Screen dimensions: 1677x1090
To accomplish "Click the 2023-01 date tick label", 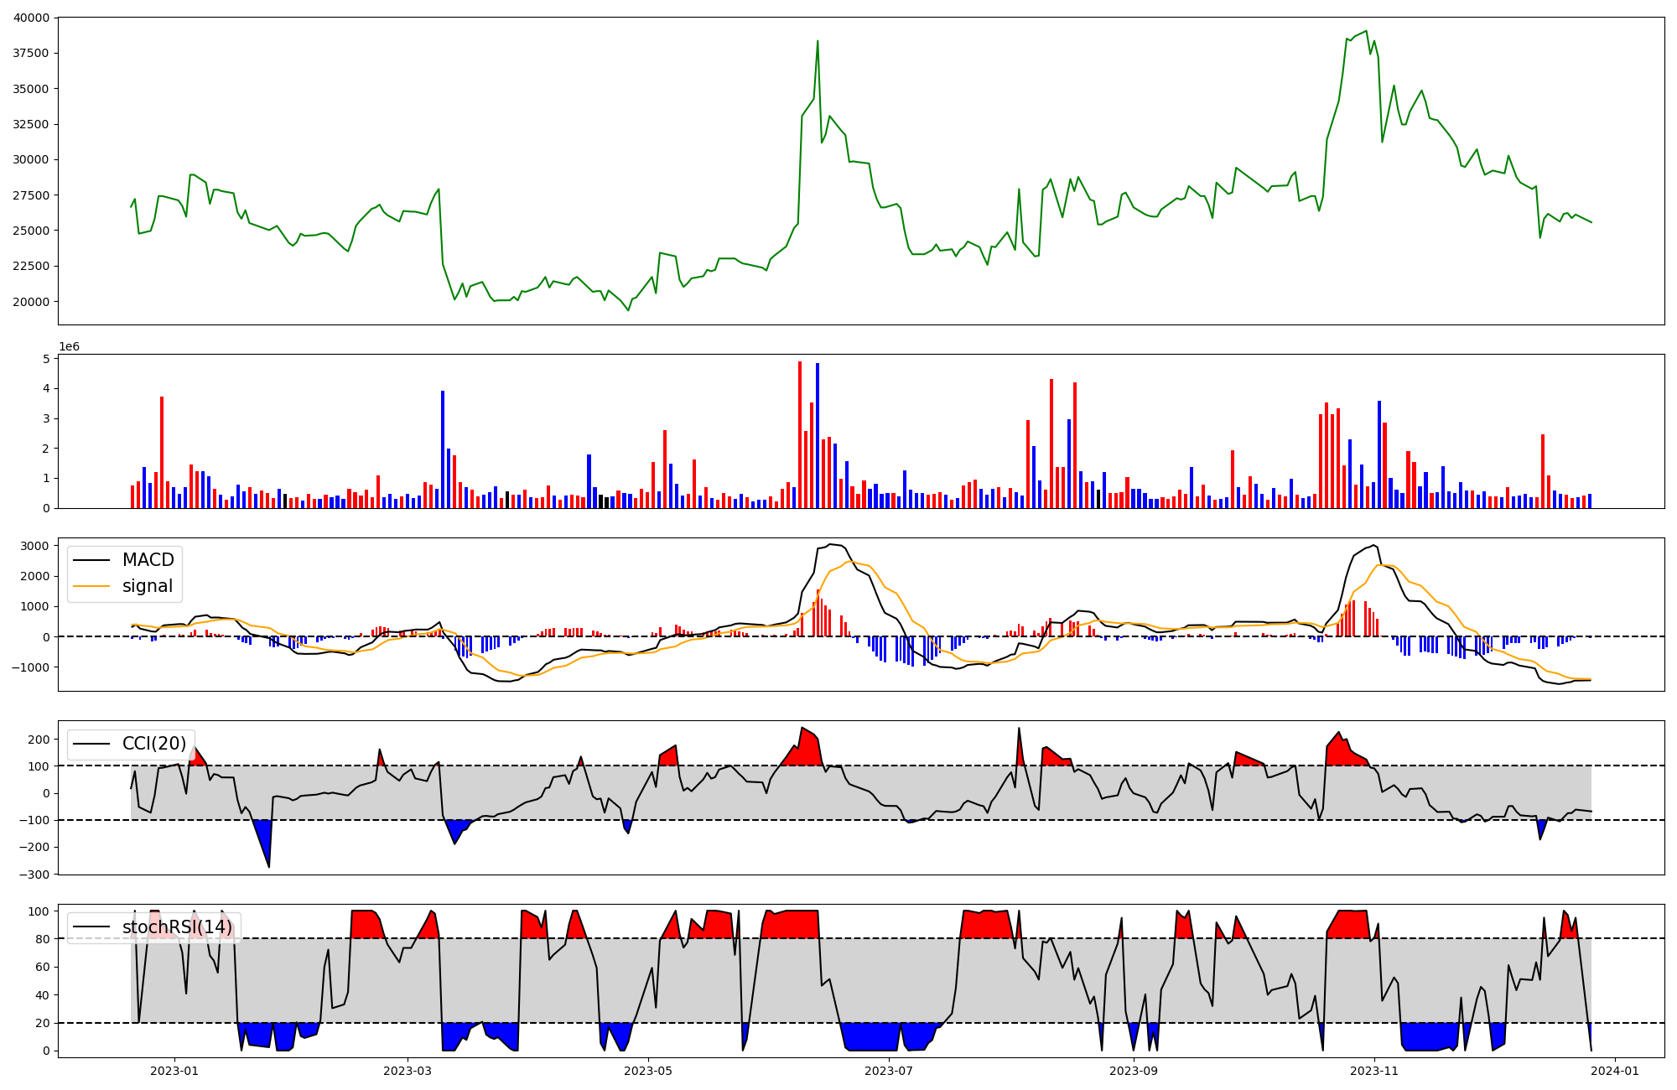I will tap(174, 1071).
